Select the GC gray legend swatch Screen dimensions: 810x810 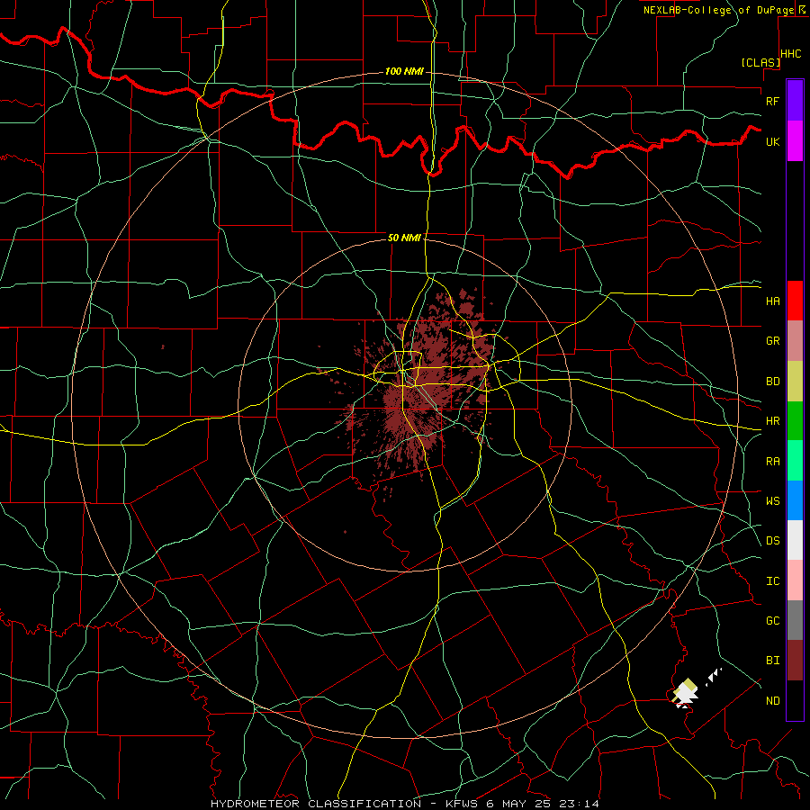click(795, 620)
